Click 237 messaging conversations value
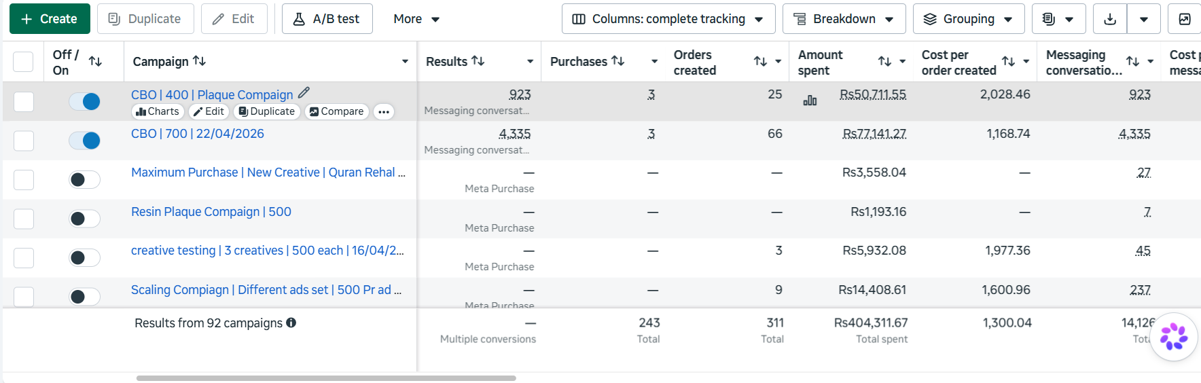Image resolution: width=1201 pixels, height=383 pixels. [x=1140, y=290]
